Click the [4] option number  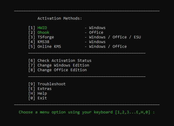point(32,42)
